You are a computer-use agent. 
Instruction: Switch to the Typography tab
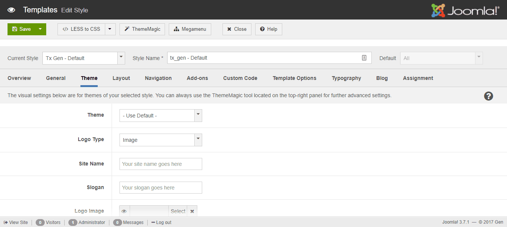pos(346,78)
